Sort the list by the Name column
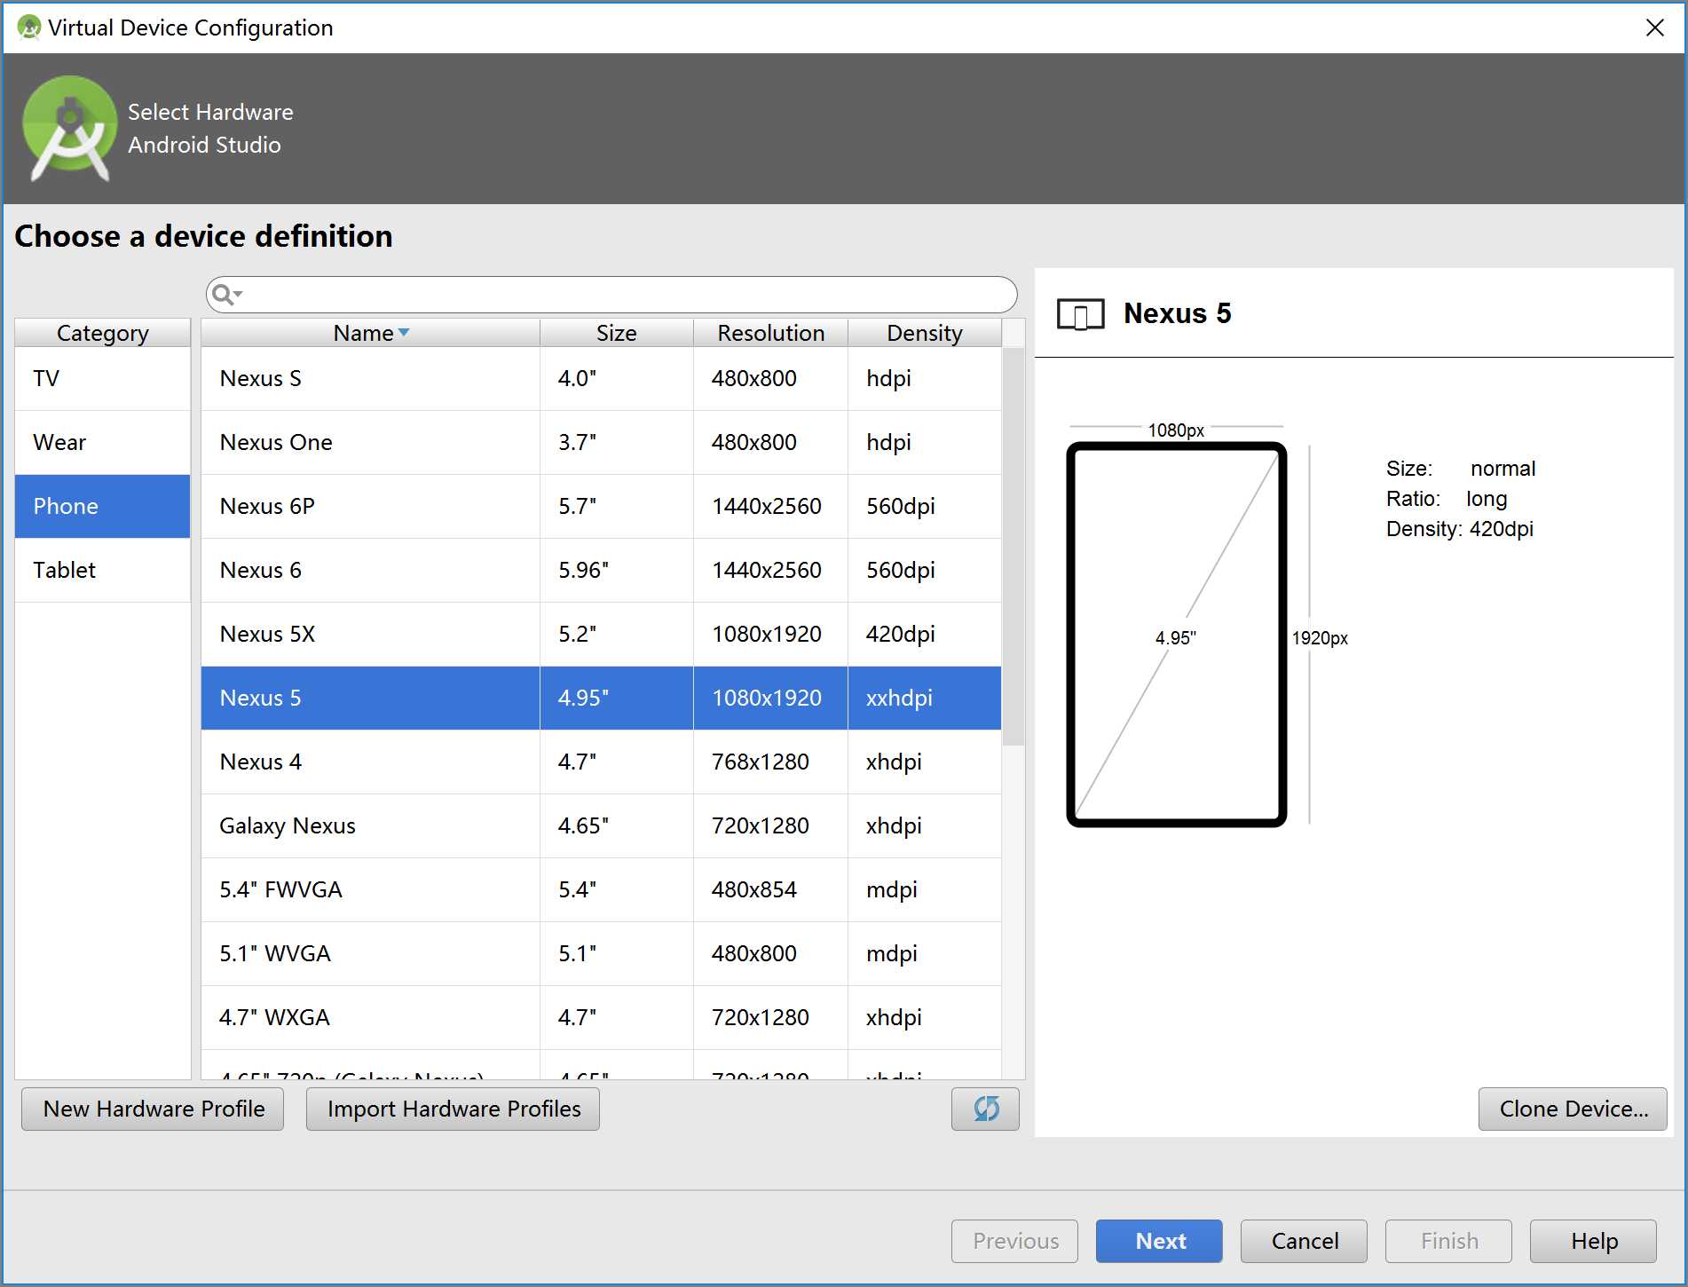This screenshot has width=1688, height=1287. click(x=370, y=333)
